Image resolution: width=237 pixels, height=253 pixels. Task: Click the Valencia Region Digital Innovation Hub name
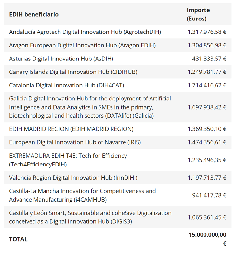[73, 178]
